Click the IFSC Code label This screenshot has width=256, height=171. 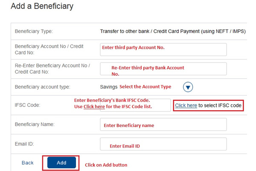point(27,105)
